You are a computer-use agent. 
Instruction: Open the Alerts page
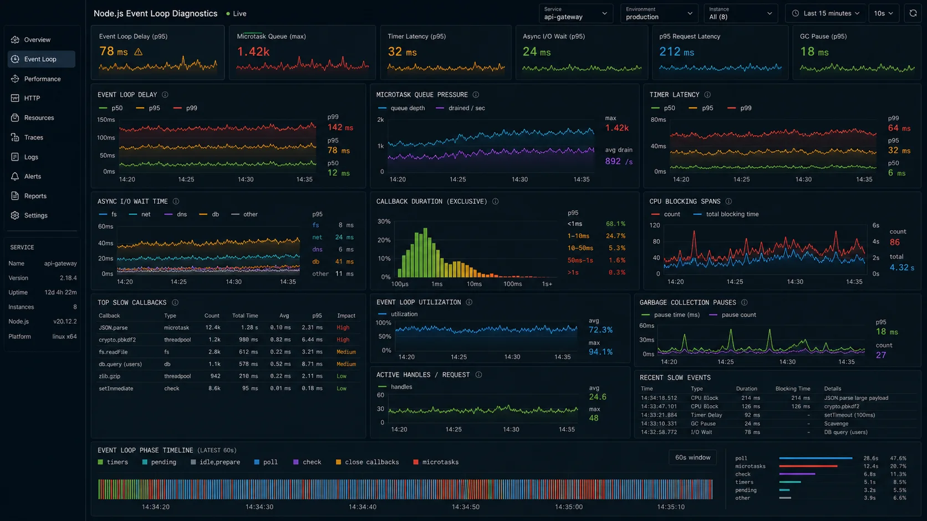[42, 177]
